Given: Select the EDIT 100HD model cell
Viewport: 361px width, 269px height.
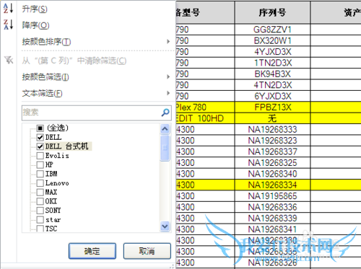Looking at the screenshot, I should [x=205, y=118].
